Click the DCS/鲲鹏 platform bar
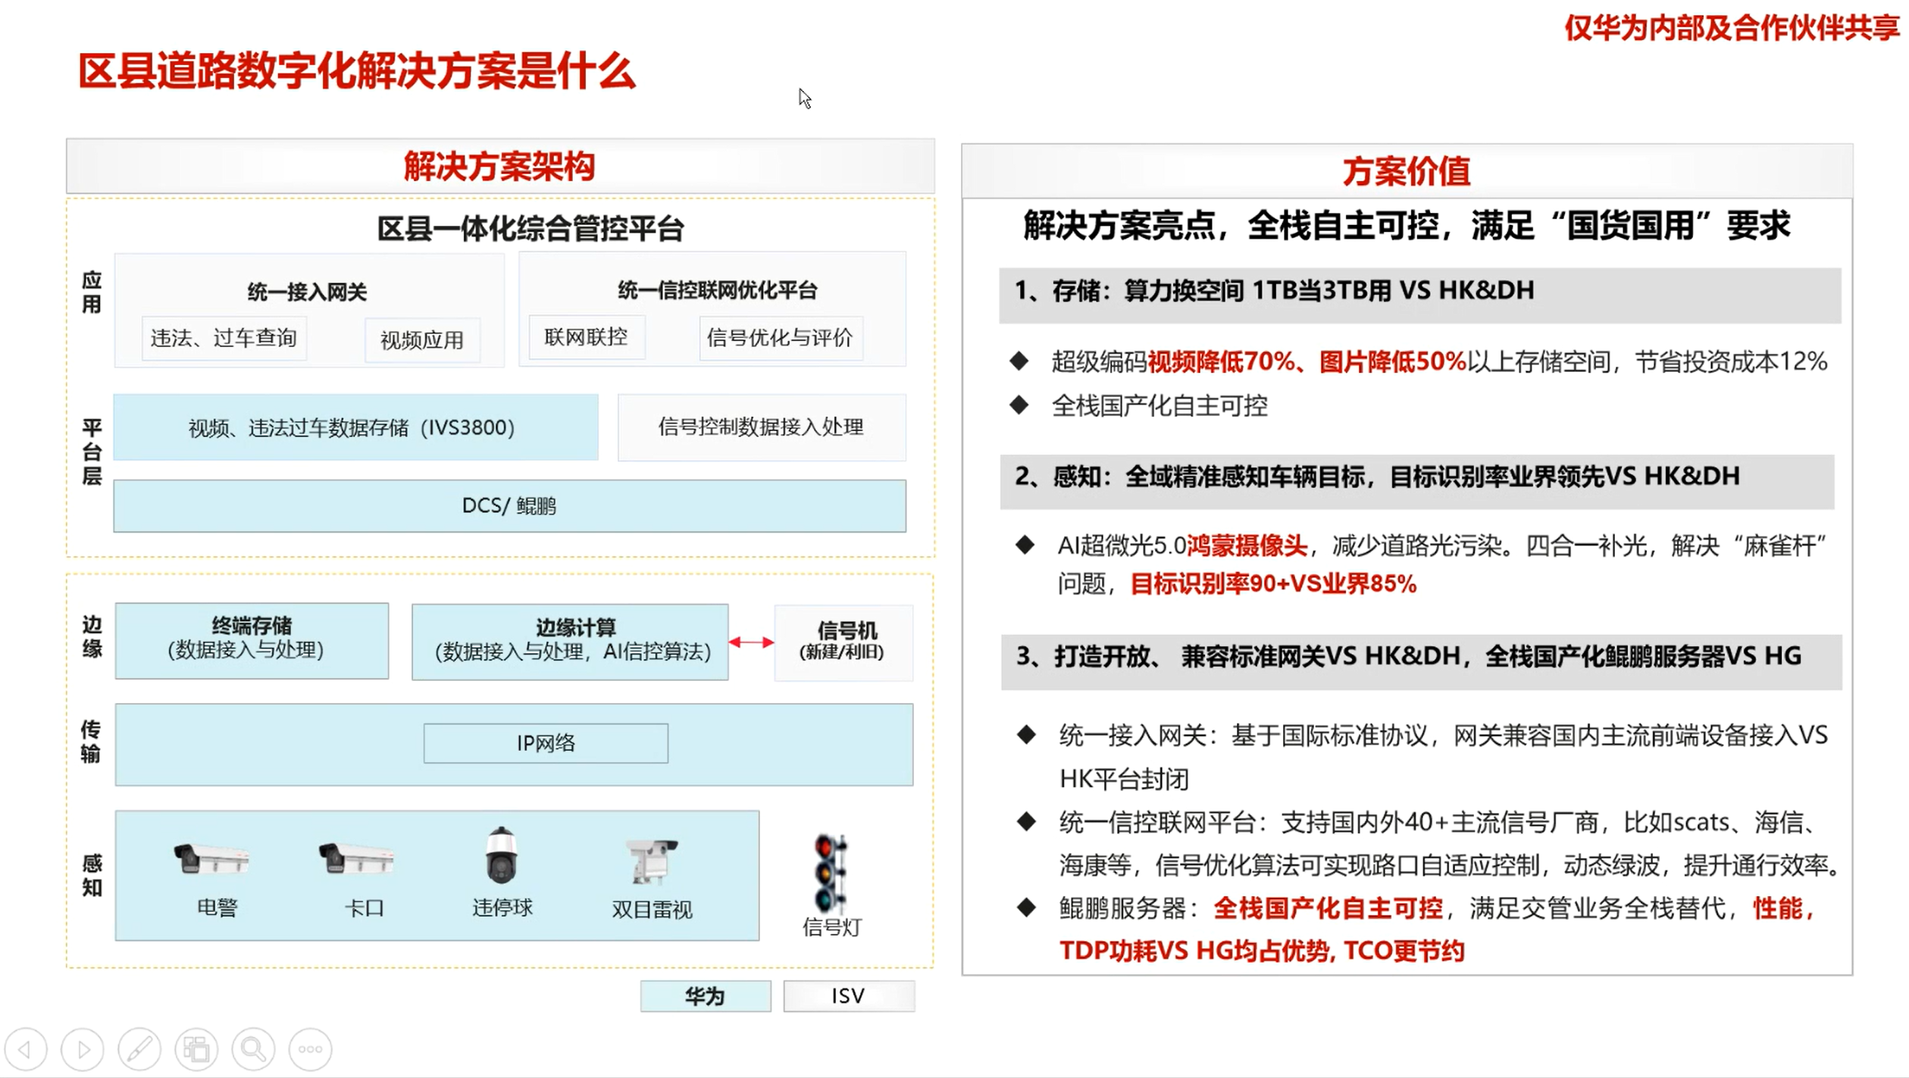Image resolution: width=1909 pixels, height=1078 pixels. [x=509, y=505]
